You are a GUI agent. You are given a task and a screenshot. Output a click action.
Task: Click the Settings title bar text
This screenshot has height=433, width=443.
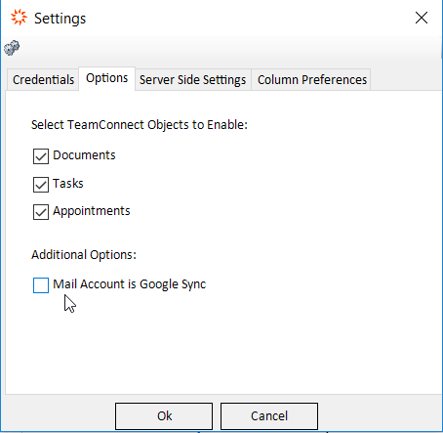click(60, 19)
